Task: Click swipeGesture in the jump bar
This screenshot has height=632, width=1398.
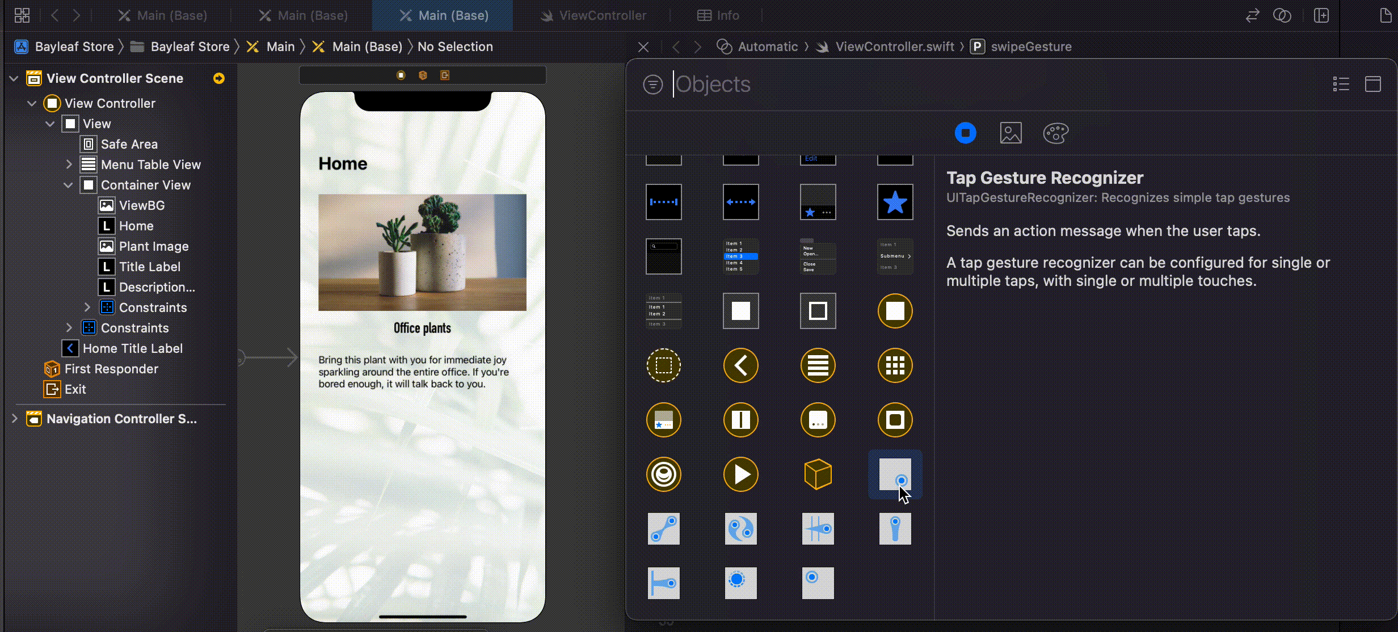Action: 1030,47
